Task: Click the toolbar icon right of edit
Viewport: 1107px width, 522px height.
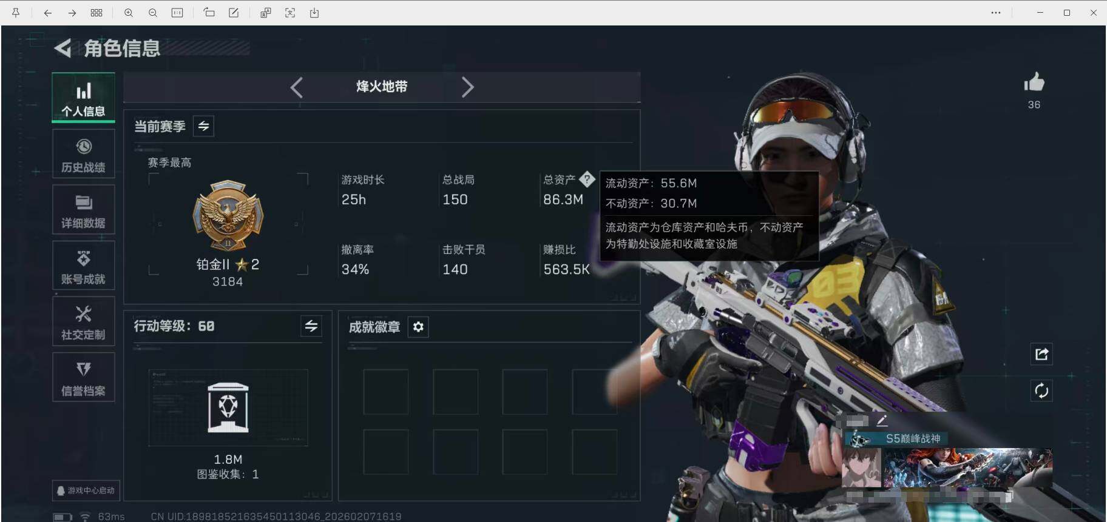Action: click(266, 13)
